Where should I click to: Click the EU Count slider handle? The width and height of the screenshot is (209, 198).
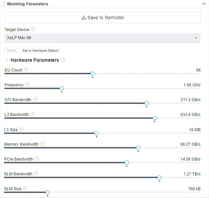(x=93, y=74)
